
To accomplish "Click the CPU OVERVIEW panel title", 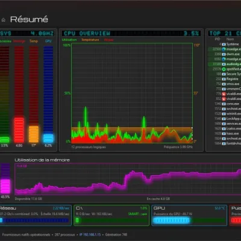I will tap(87, 33).
